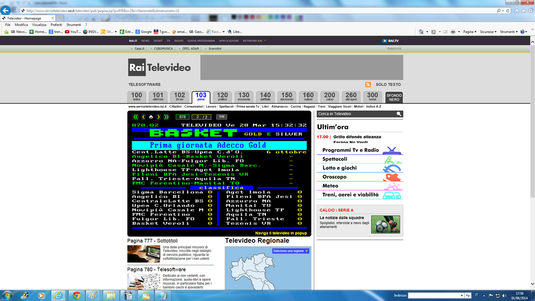Screen dimensions: 535x301
Task: Click the magnifier in Cerca in Televideo
Action: [398, 114]
